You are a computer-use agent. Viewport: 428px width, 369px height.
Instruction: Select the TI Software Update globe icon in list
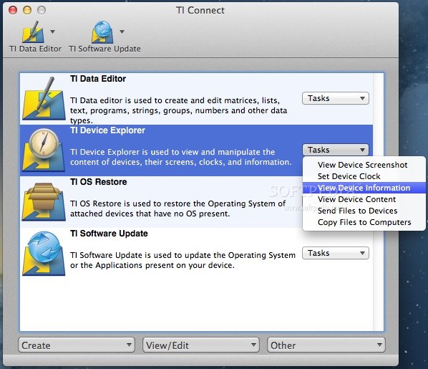coord(44,253)
